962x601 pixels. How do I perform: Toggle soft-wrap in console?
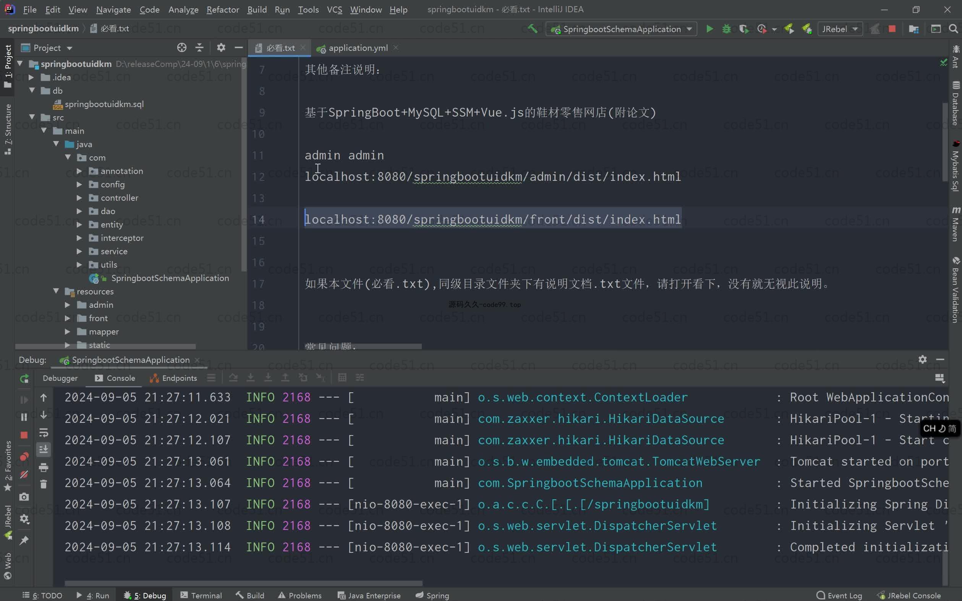tap(44, 432)
